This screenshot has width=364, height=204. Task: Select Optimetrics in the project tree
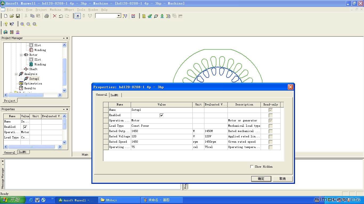pos(33,83)
